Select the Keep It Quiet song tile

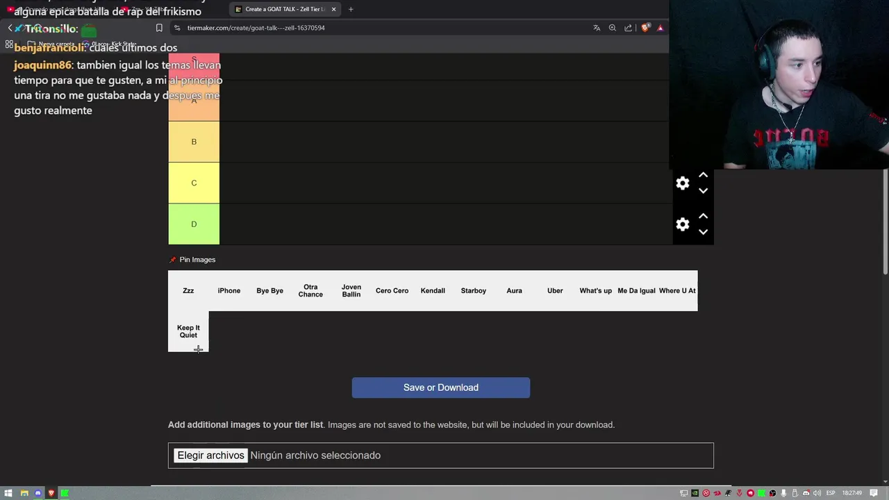pyautogui.click(x=188, y=331)
